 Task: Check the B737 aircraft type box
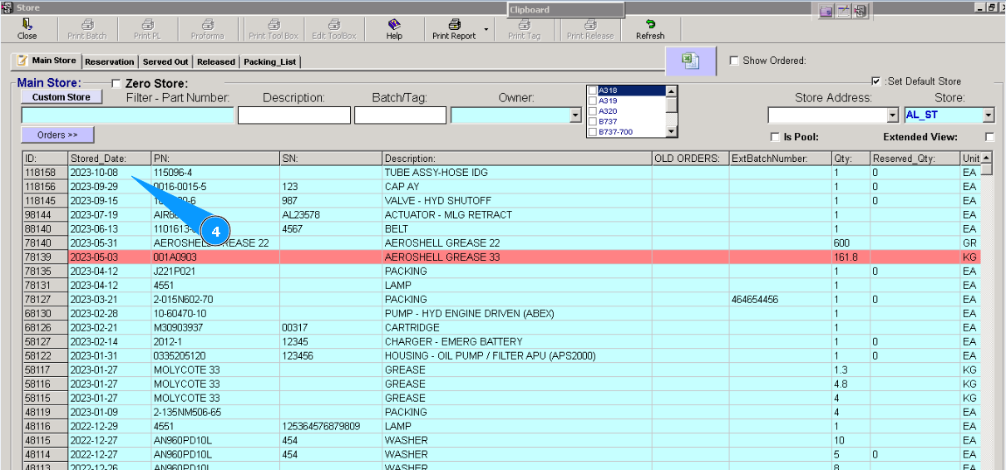pyautogui.click(x=593, y=121)
